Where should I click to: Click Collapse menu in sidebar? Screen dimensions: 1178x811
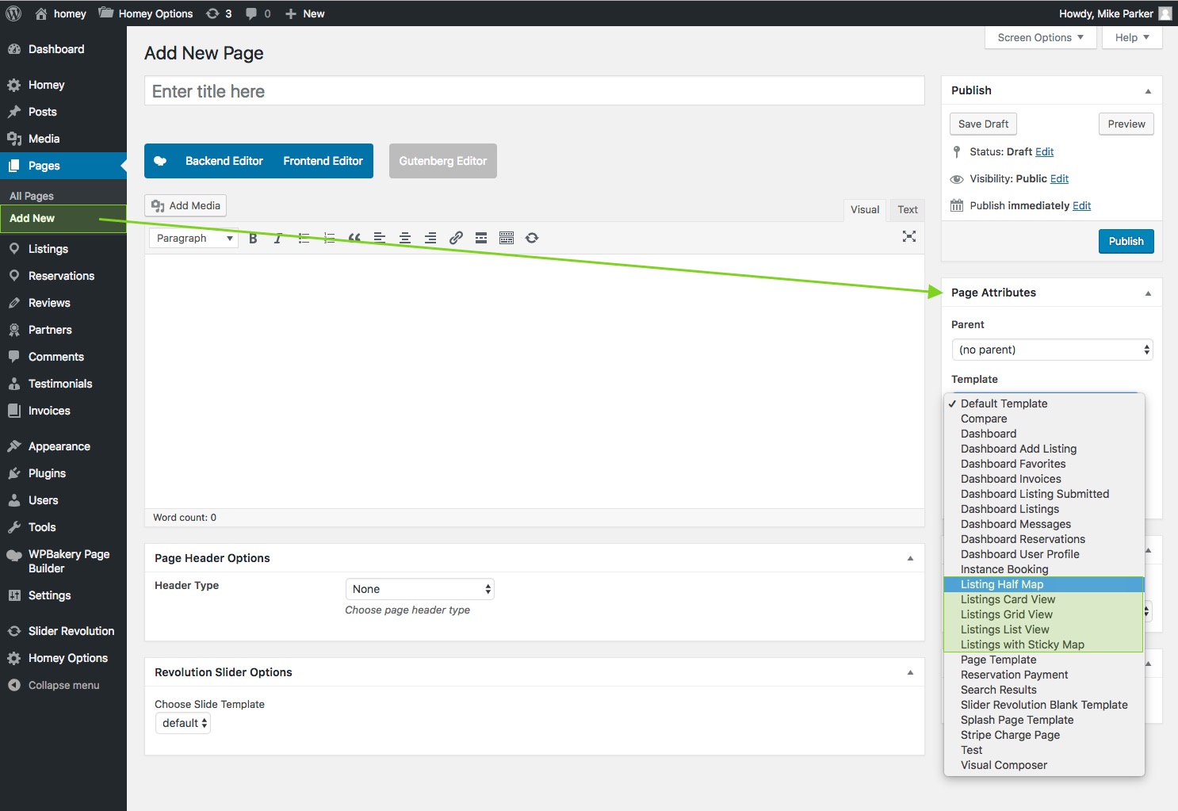(x=63, y=685)
